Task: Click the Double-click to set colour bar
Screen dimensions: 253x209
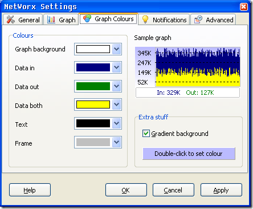Action: tap(189, 154)
